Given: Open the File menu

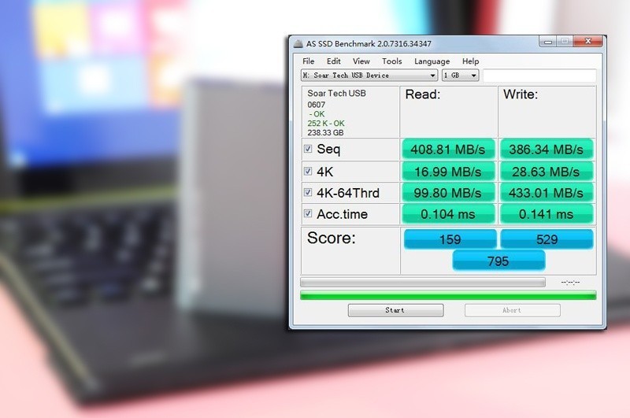Looking at the screenshot, I should coord(308,61).
